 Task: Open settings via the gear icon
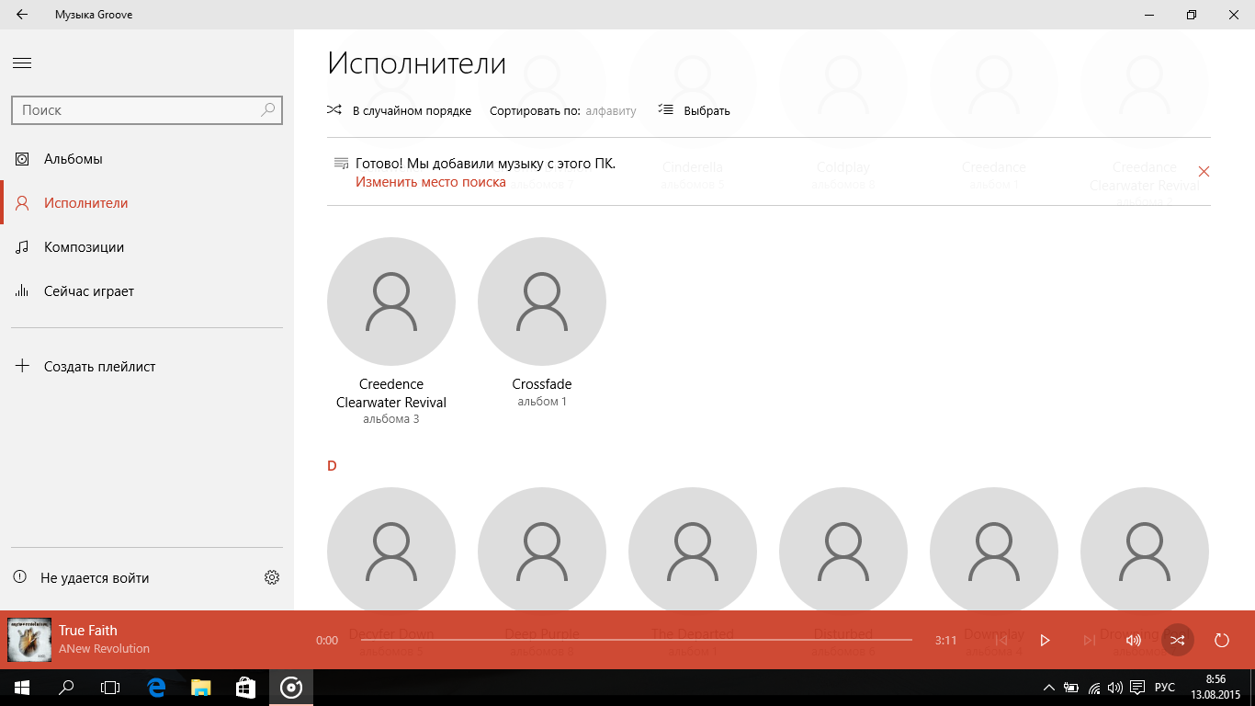(272, 578)
